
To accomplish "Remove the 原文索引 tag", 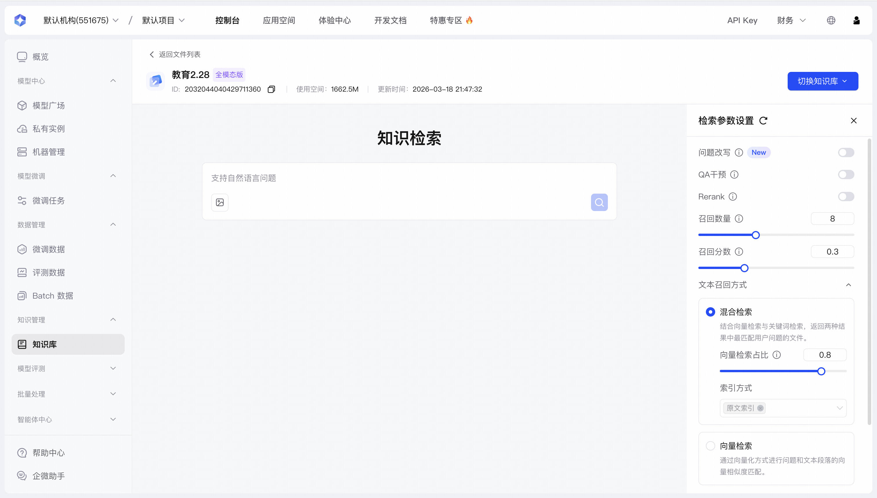I will point(760,408).
